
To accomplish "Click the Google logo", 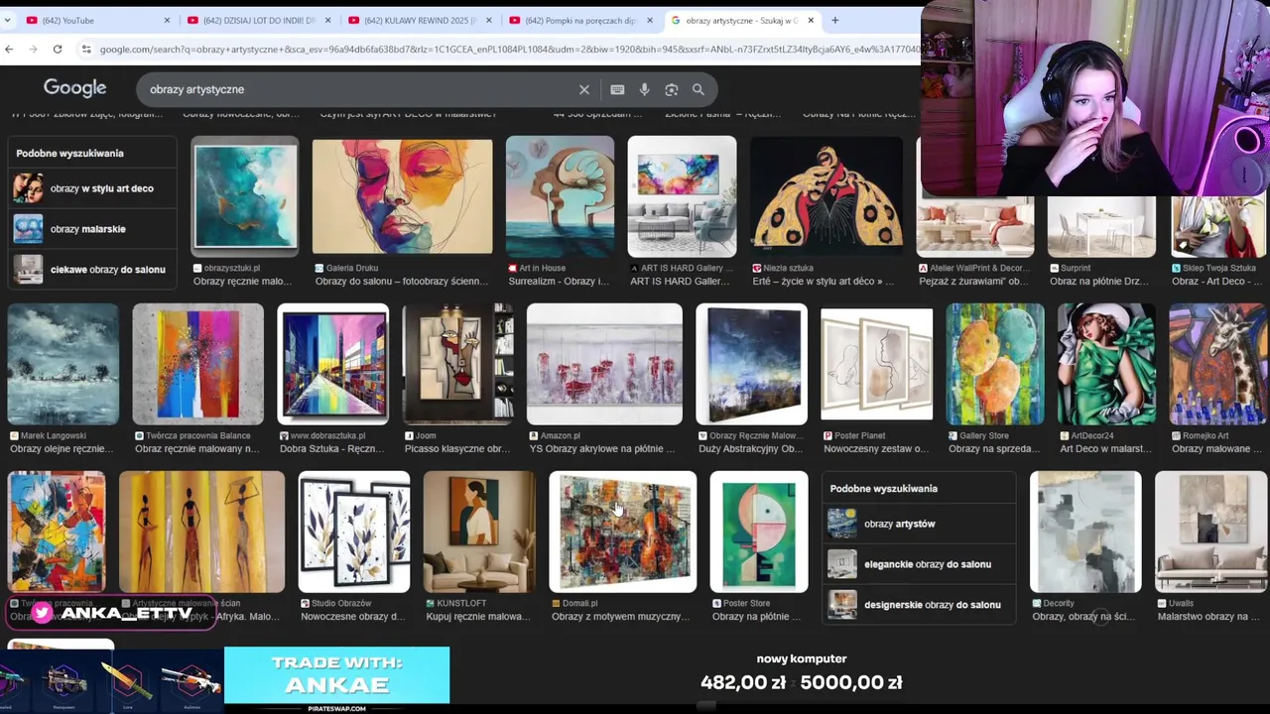I will [74, 88].
